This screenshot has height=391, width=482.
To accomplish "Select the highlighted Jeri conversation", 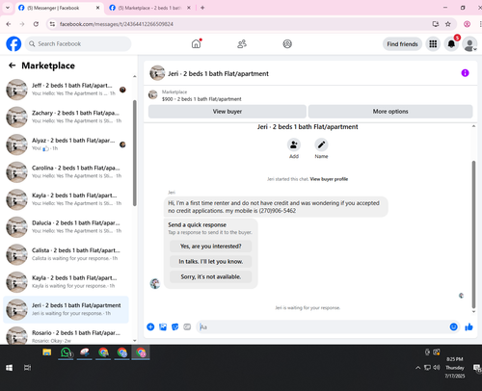I will pyautogui.click(x=66, y=309).
